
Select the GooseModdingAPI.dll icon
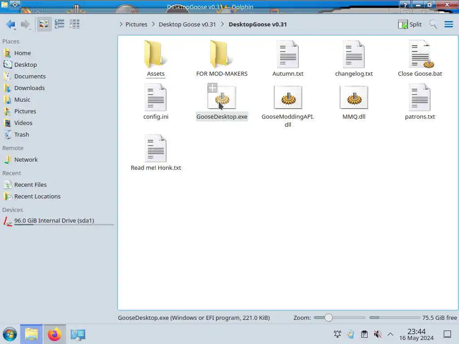click(x=288, y=97)
